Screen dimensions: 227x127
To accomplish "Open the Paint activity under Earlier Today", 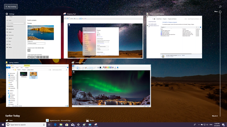I will pos(9,120).
